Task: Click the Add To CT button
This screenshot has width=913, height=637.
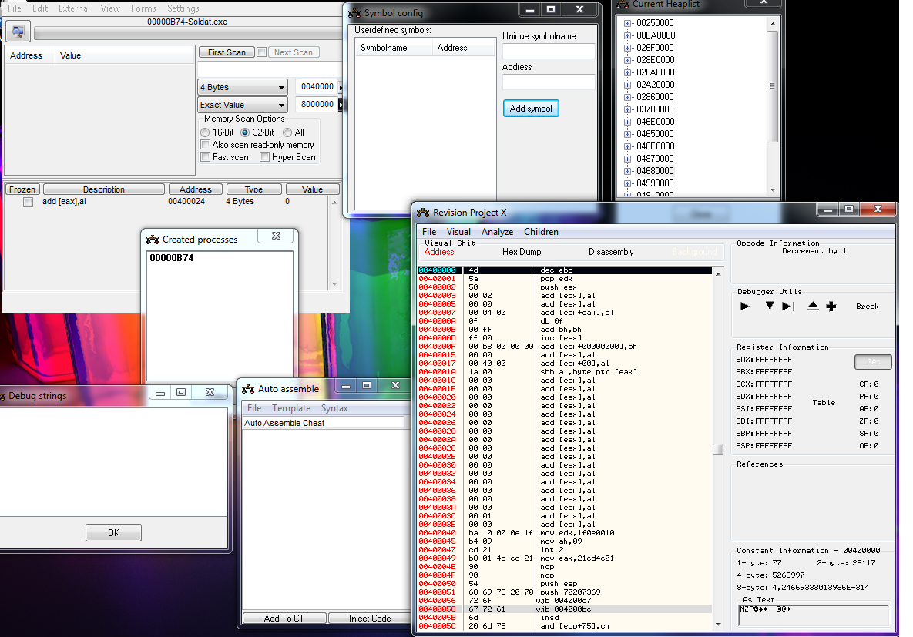Action: coord(284,619)
